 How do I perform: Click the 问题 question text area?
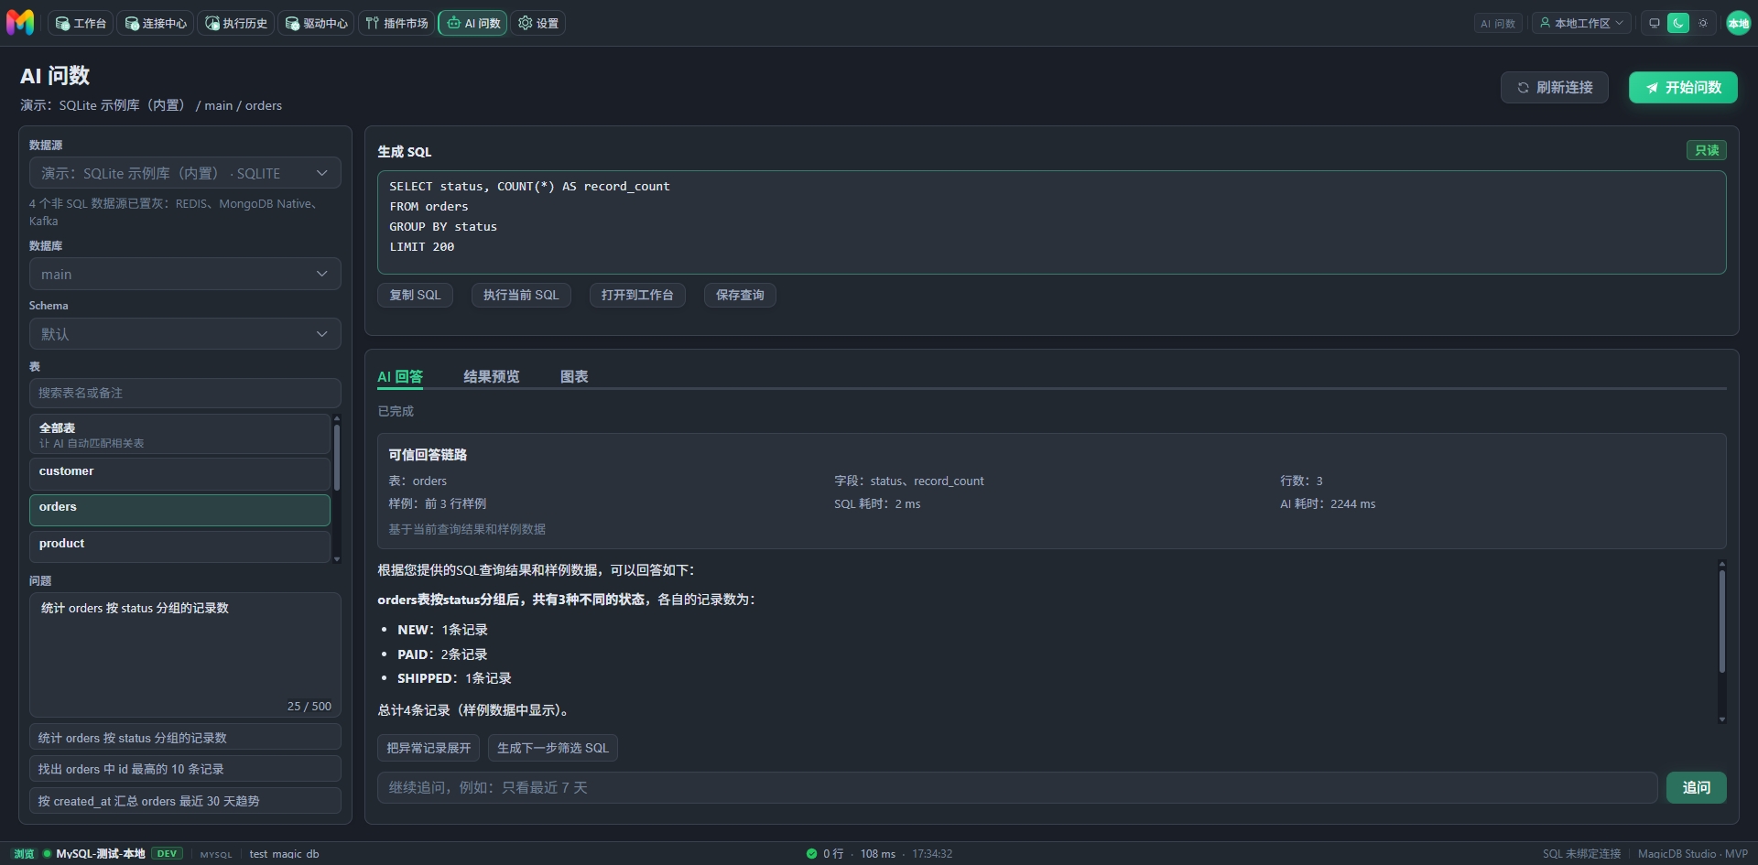(x=185, y=654)
